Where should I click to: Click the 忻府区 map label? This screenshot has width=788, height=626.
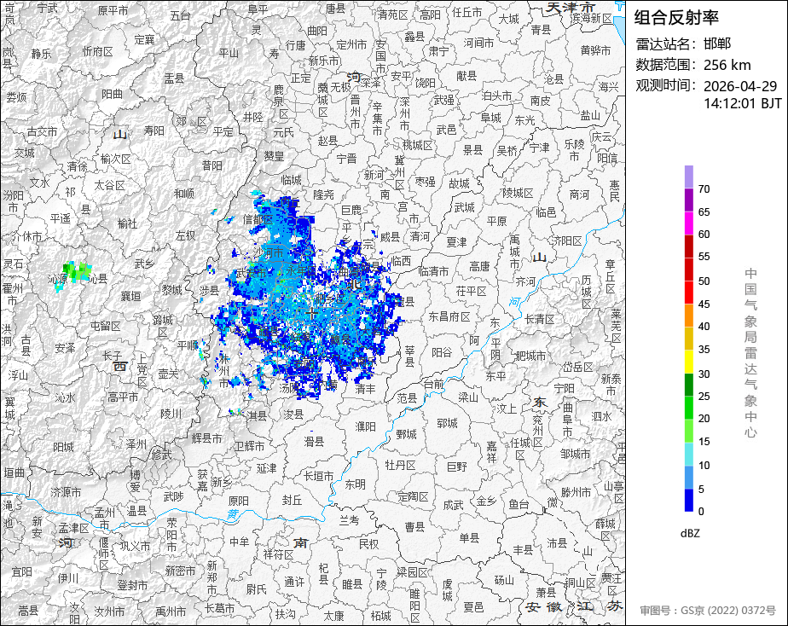click(x=97, y=52)
